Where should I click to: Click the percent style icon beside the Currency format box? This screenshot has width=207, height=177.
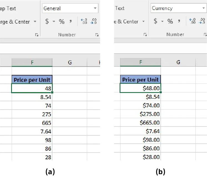[170, 21]
